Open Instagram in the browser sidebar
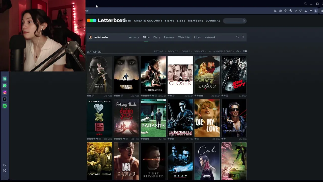This screenshot has height=182, width=323. (5, 93)
